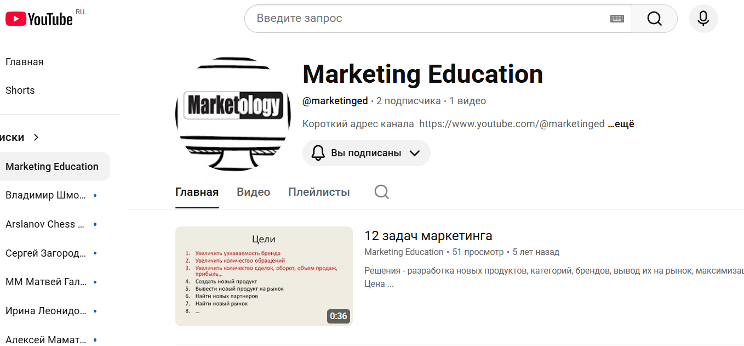Click the channel search magnifier icon
744x346 pixels.
382,192
